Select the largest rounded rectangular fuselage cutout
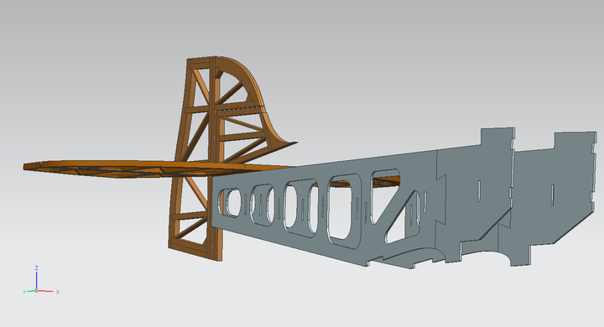This screenshot has height=327, width=604. [345, 211]
